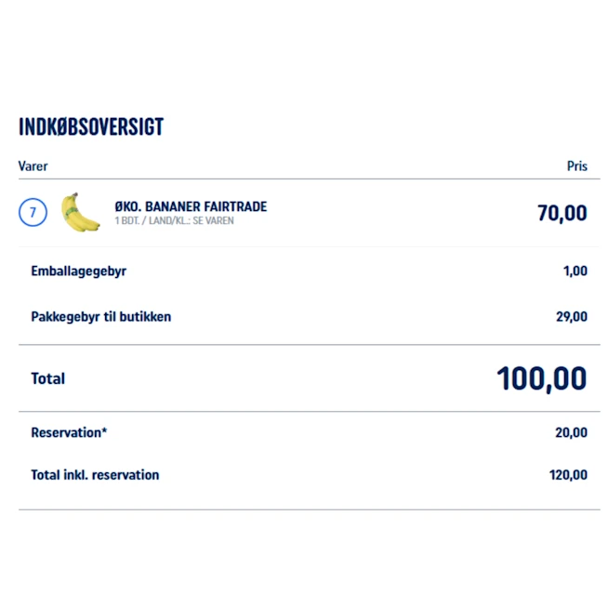Image resolution: width=608 pixels, height=608 pixels.
Task: Select the Emballagegebyr label
Action: [78, 271]
